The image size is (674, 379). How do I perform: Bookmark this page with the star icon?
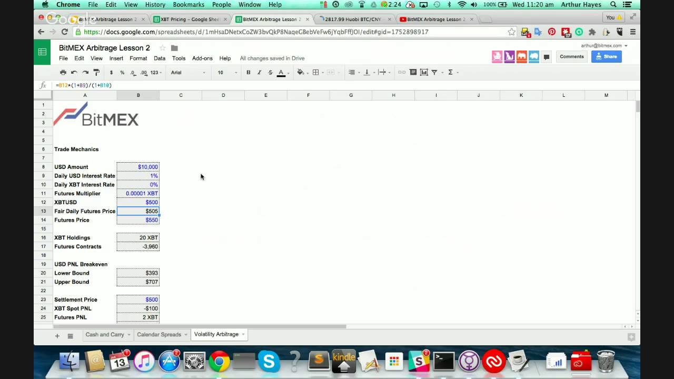pyautogui.click(x=511, y=32)
